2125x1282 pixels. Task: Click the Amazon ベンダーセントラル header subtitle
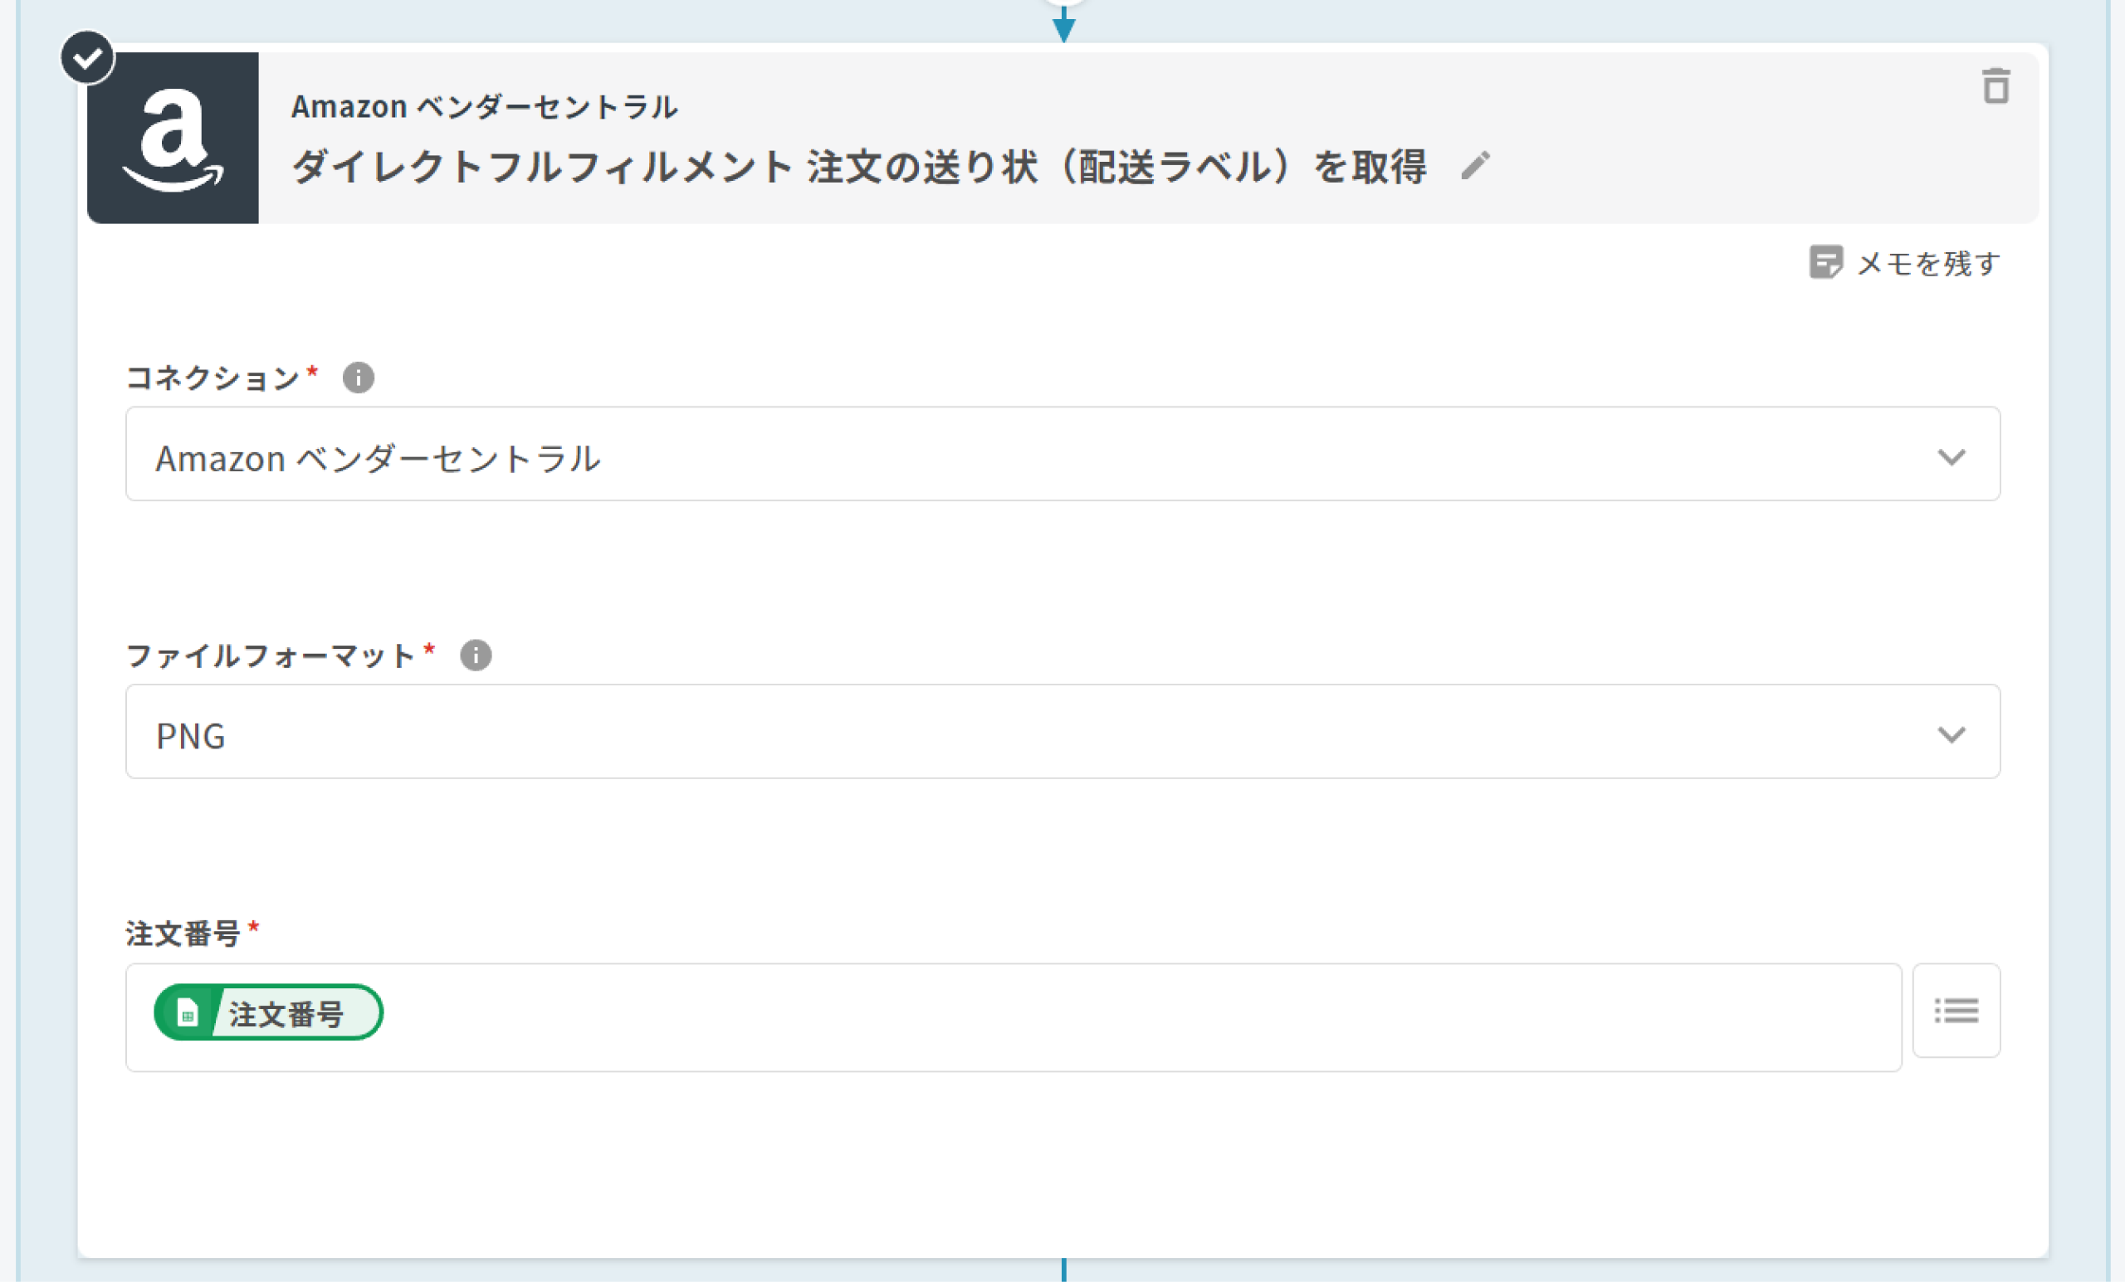click(484, 107)
